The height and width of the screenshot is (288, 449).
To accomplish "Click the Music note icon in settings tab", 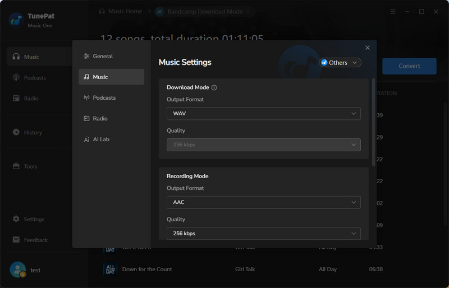I will (86, 77).
